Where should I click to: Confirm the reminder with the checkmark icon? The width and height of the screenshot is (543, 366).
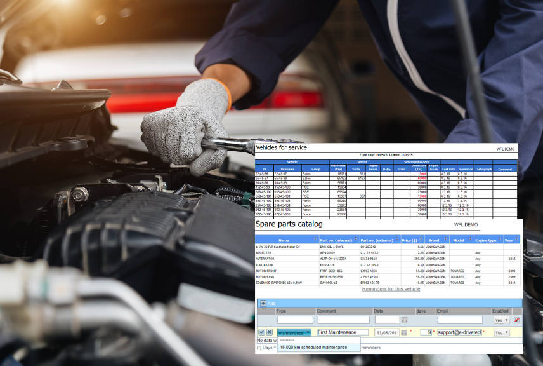coord(261,332)
